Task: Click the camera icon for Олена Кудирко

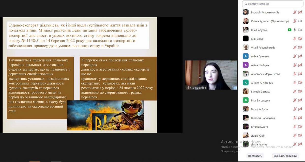Action: tap(300, 21)
